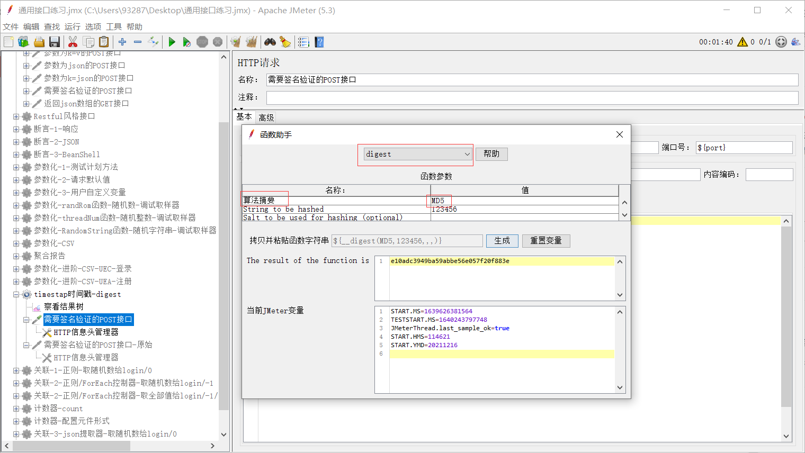
Task: Select 参数化-进阶-CSV-UEC-登录 tree item
Action: click(x=83, y=269)
